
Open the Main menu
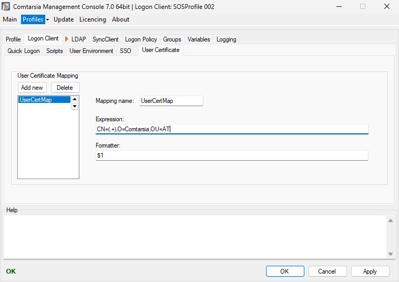click(x=10, y=19)
